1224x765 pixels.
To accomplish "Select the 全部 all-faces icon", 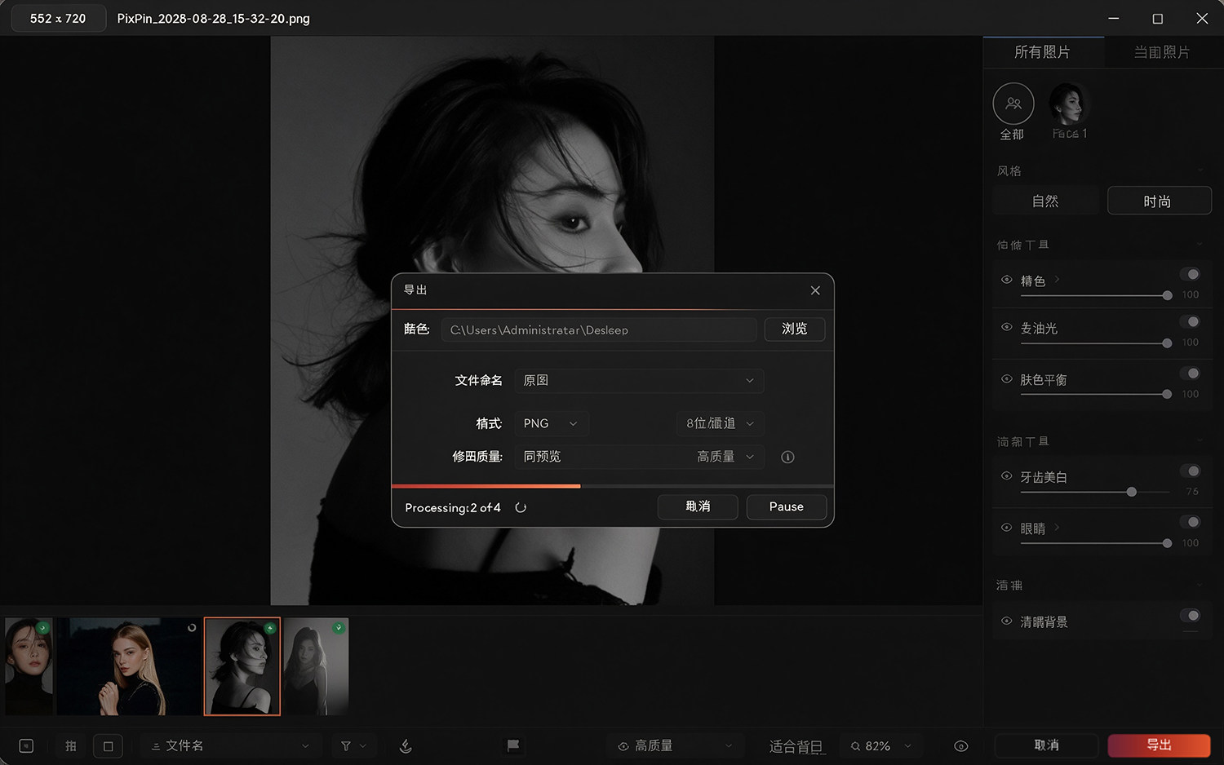I will click(1013, 104).
